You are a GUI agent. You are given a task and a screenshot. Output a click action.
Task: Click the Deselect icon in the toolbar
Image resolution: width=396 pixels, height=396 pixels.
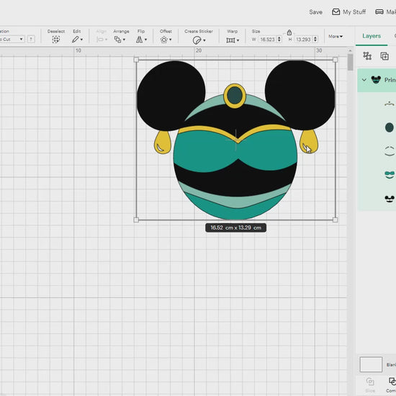[x=56, y=40]
